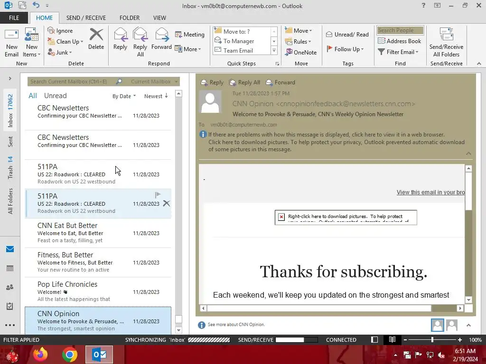
Task: Click Reply in the reading pane
Action: coord(212,82)
